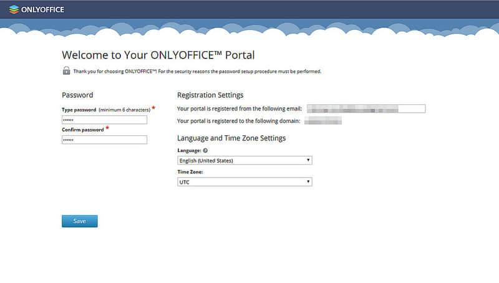499x283 pixels.
Task: Open the Language dropdown showing English (United States)
Action: coord(243,160)
